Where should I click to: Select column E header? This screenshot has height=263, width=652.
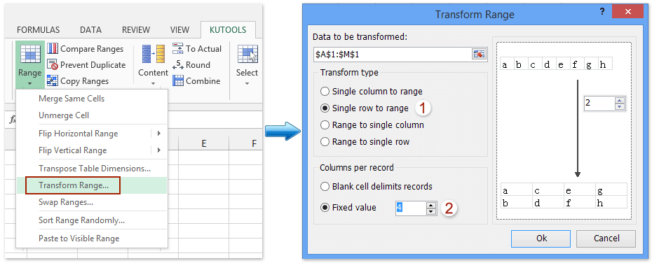pyautogui.click(x=204, y=143)
